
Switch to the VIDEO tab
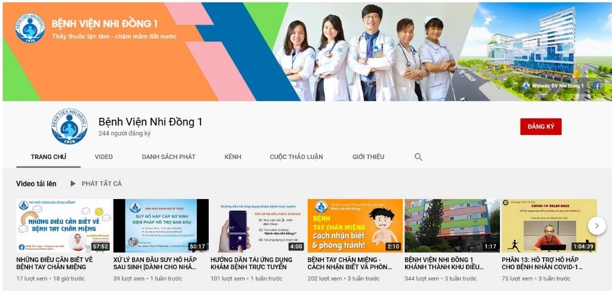point(103,157)
